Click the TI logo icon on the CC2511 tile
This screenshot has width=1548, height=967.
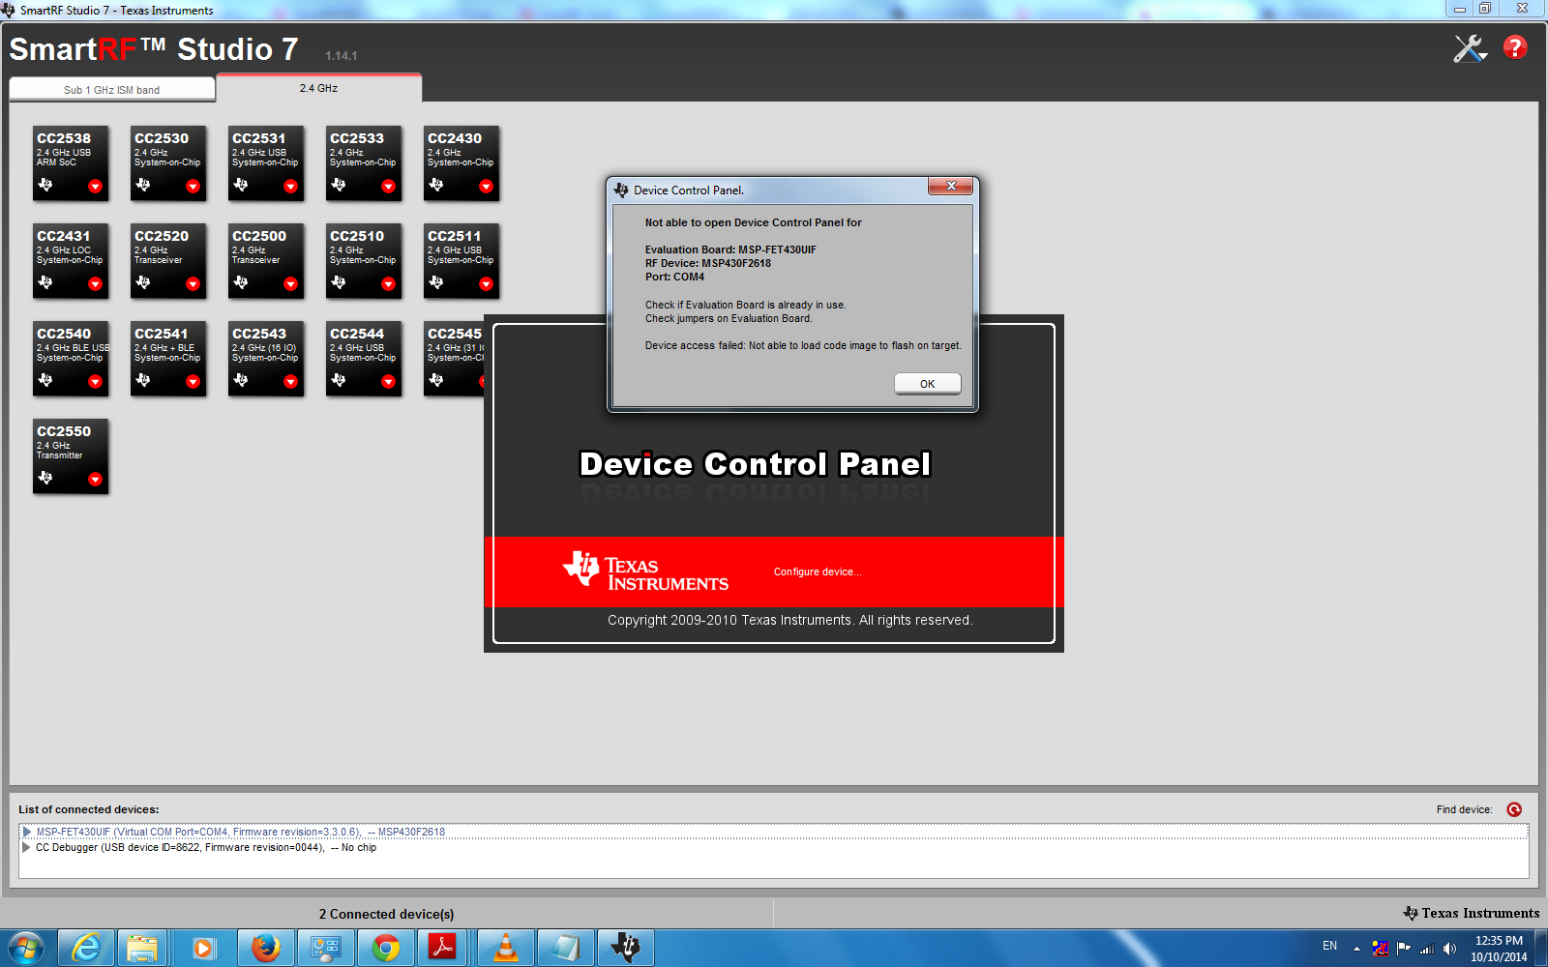point(436,282)
